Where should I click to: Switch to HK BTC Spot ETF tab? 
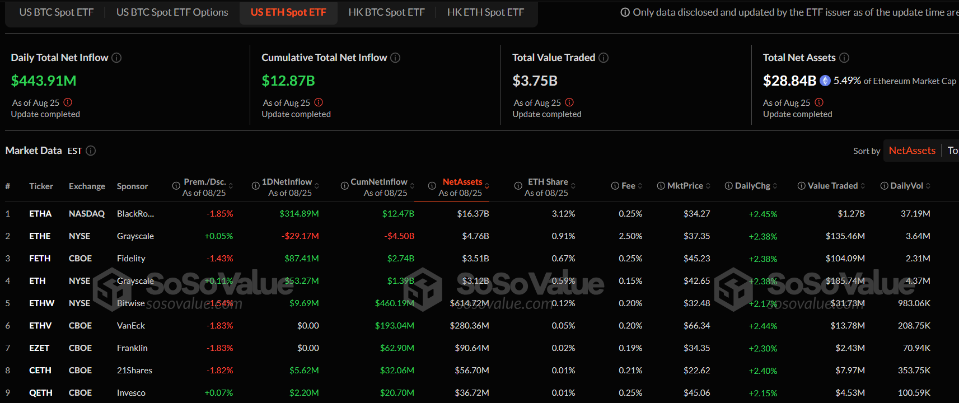[386, 12]
